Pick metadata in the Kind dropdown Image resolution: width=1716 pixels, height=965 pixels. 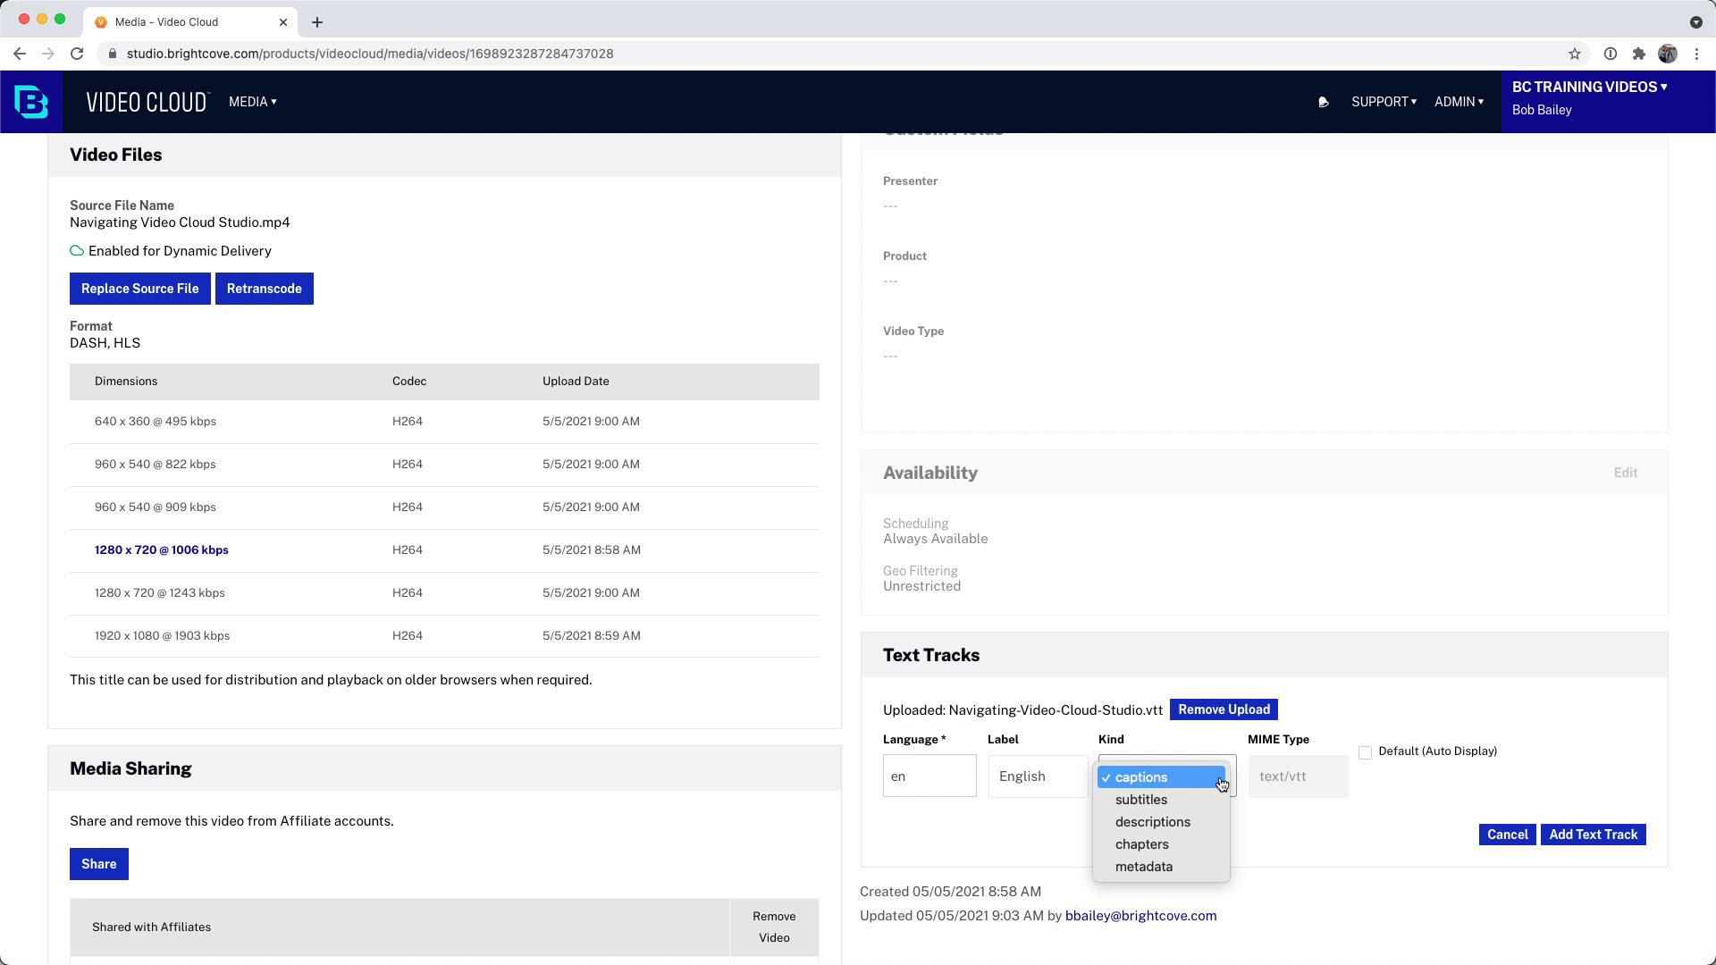[1143, 867]
